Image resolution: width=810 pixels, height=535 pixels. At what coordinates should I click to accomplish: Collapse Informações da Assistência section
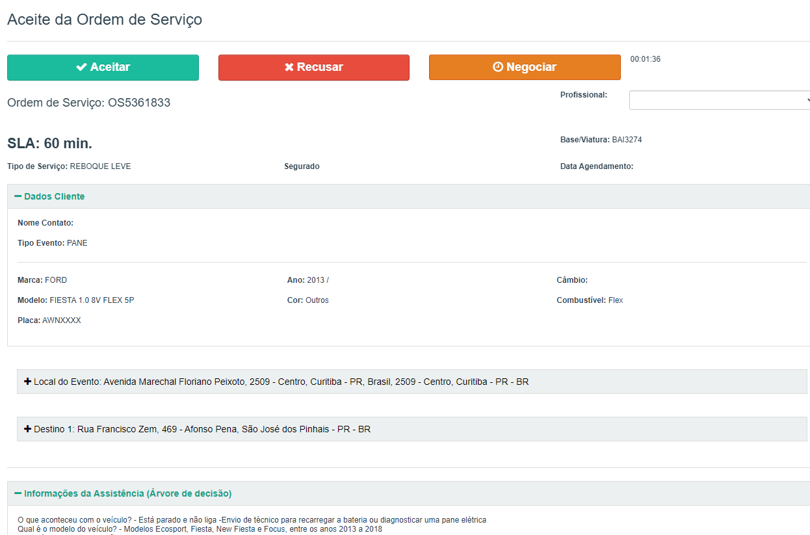[127, 493]
